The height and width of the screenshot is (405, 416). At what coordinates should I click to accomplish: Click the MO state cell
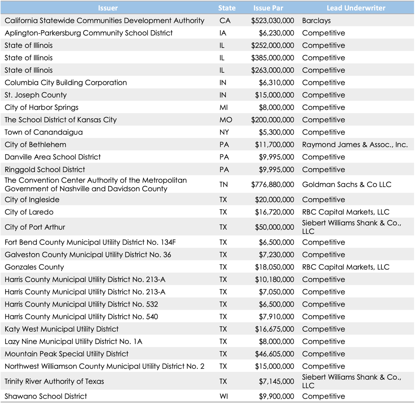[226, 120]
